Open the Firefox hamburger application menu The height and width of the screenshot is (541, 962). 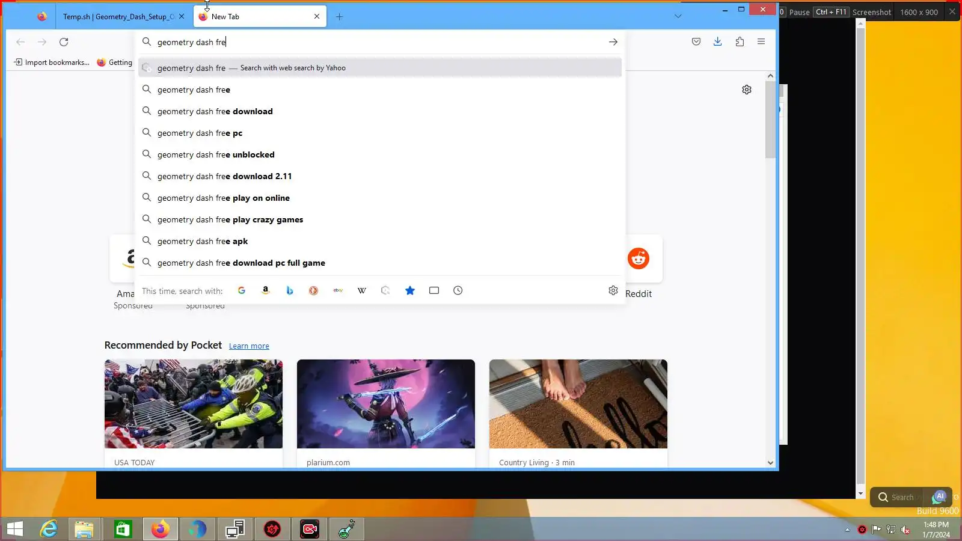click(761, 41)
